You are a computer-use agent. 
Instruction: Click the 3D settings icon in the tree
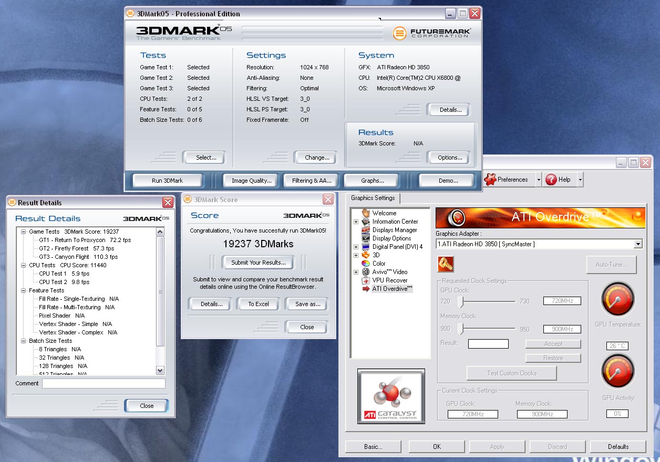(x=366, y=255)
